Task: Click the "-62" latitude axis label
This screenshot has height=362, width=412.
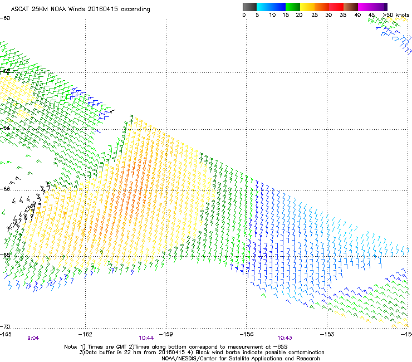Action: (5, 71)
